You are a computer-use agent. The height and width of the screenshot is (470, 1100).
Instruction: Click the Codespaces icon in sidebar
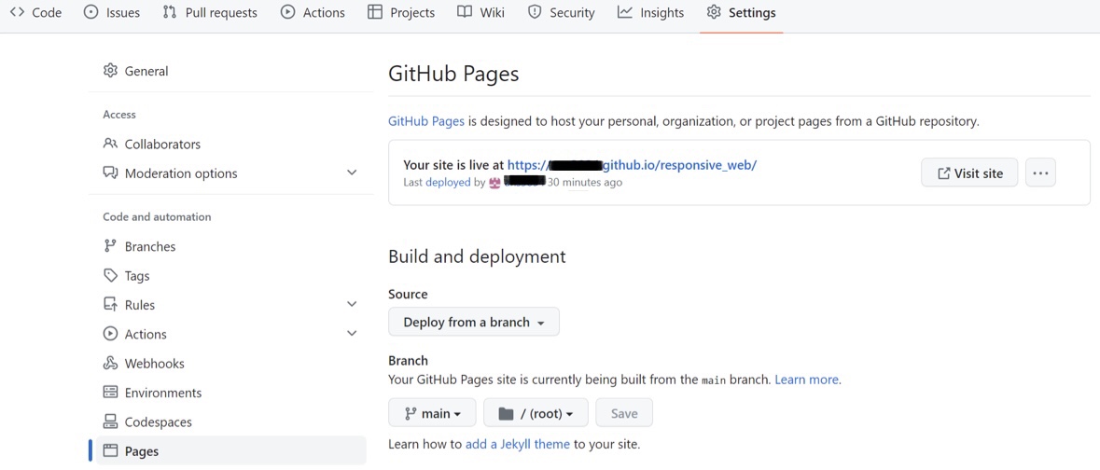click(110, 422)
